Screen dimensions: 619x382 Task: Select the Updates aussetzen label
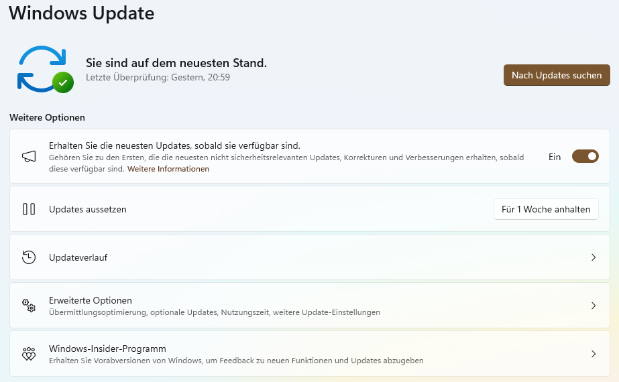click(x=88, y=210)
